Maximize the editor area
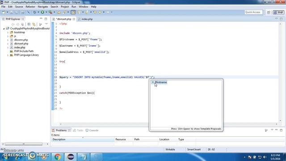This screenshot has width=286, height=161. pyautogui.click(x=281, y=19)
